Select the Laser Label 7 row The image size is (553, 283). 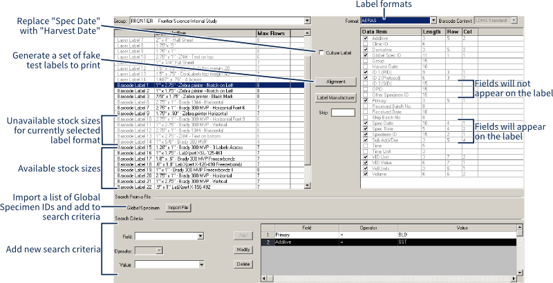(x=209, y=40)
